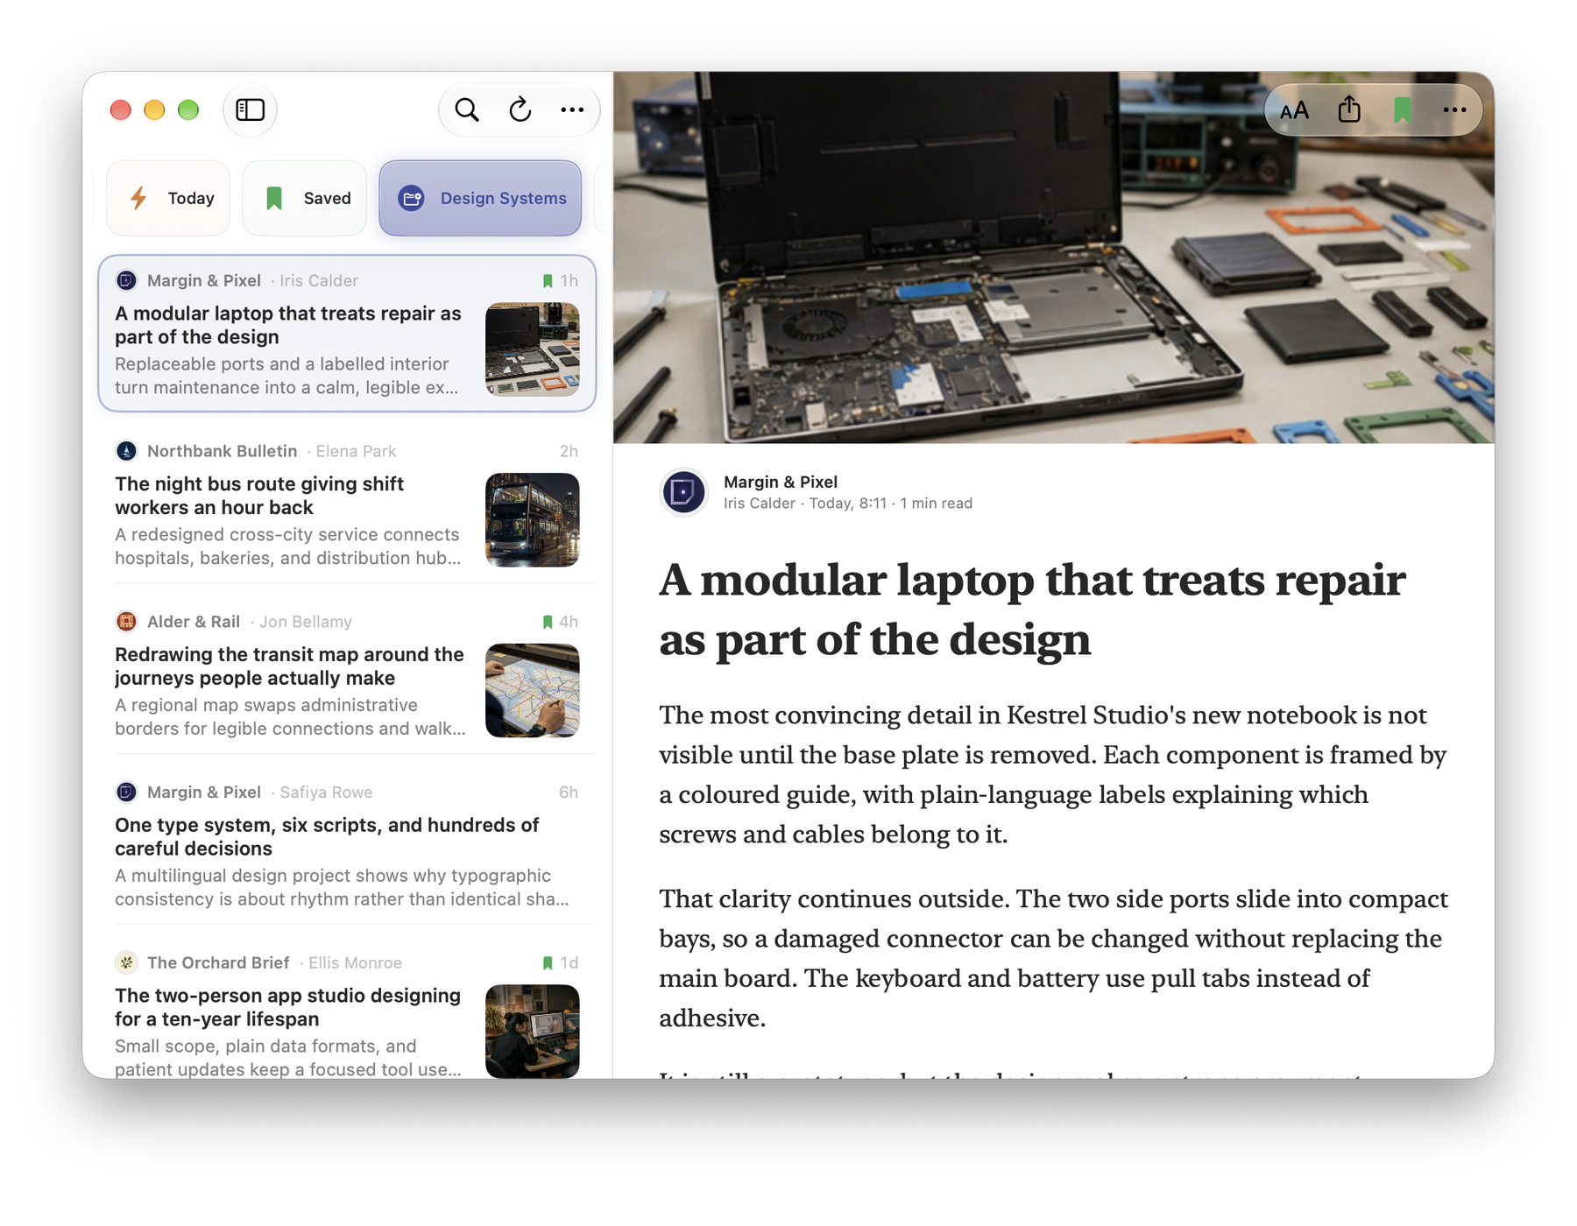The height and width of the screenshot is (1226, 1577).
Task: Click the app studio thumbnail
Action: (533, 1032)
